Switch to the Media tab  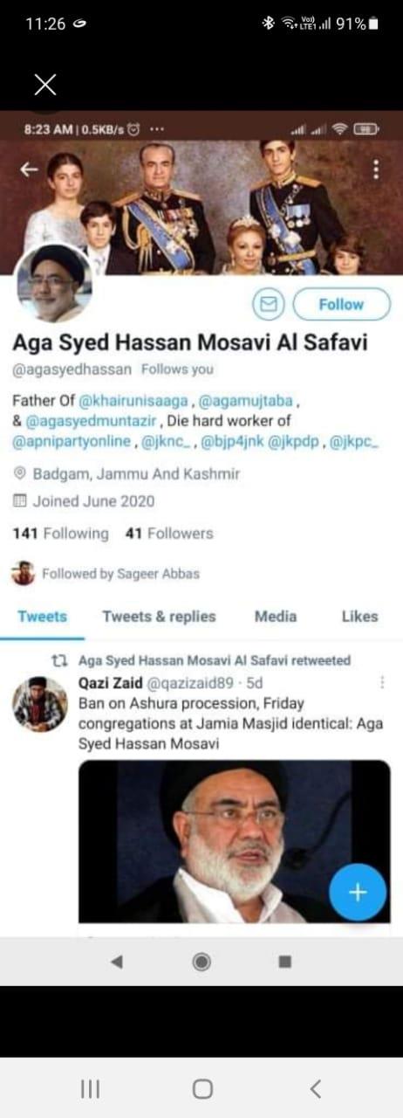pyautogui.click(x=276, y=617)
